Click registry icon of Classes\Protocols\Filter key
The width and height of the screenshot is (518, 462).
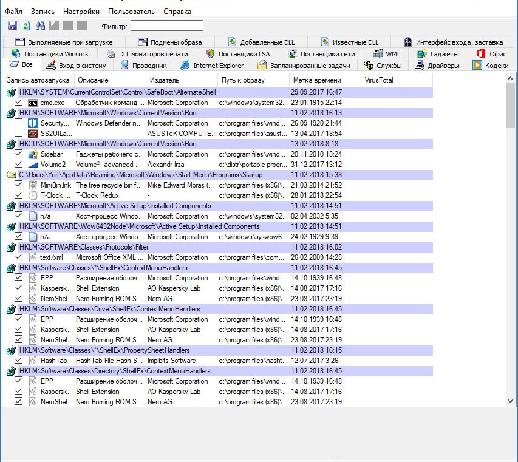[x=11, y=247]
